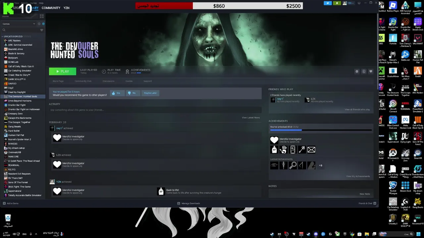Show game info via the info icon
424x238 pixels.
364,71
